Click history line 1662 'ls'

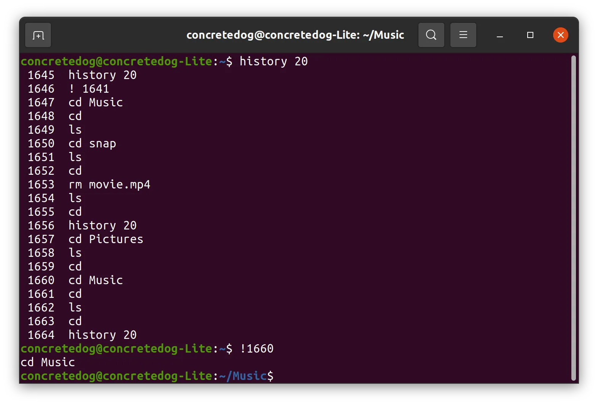coord(55,308)
